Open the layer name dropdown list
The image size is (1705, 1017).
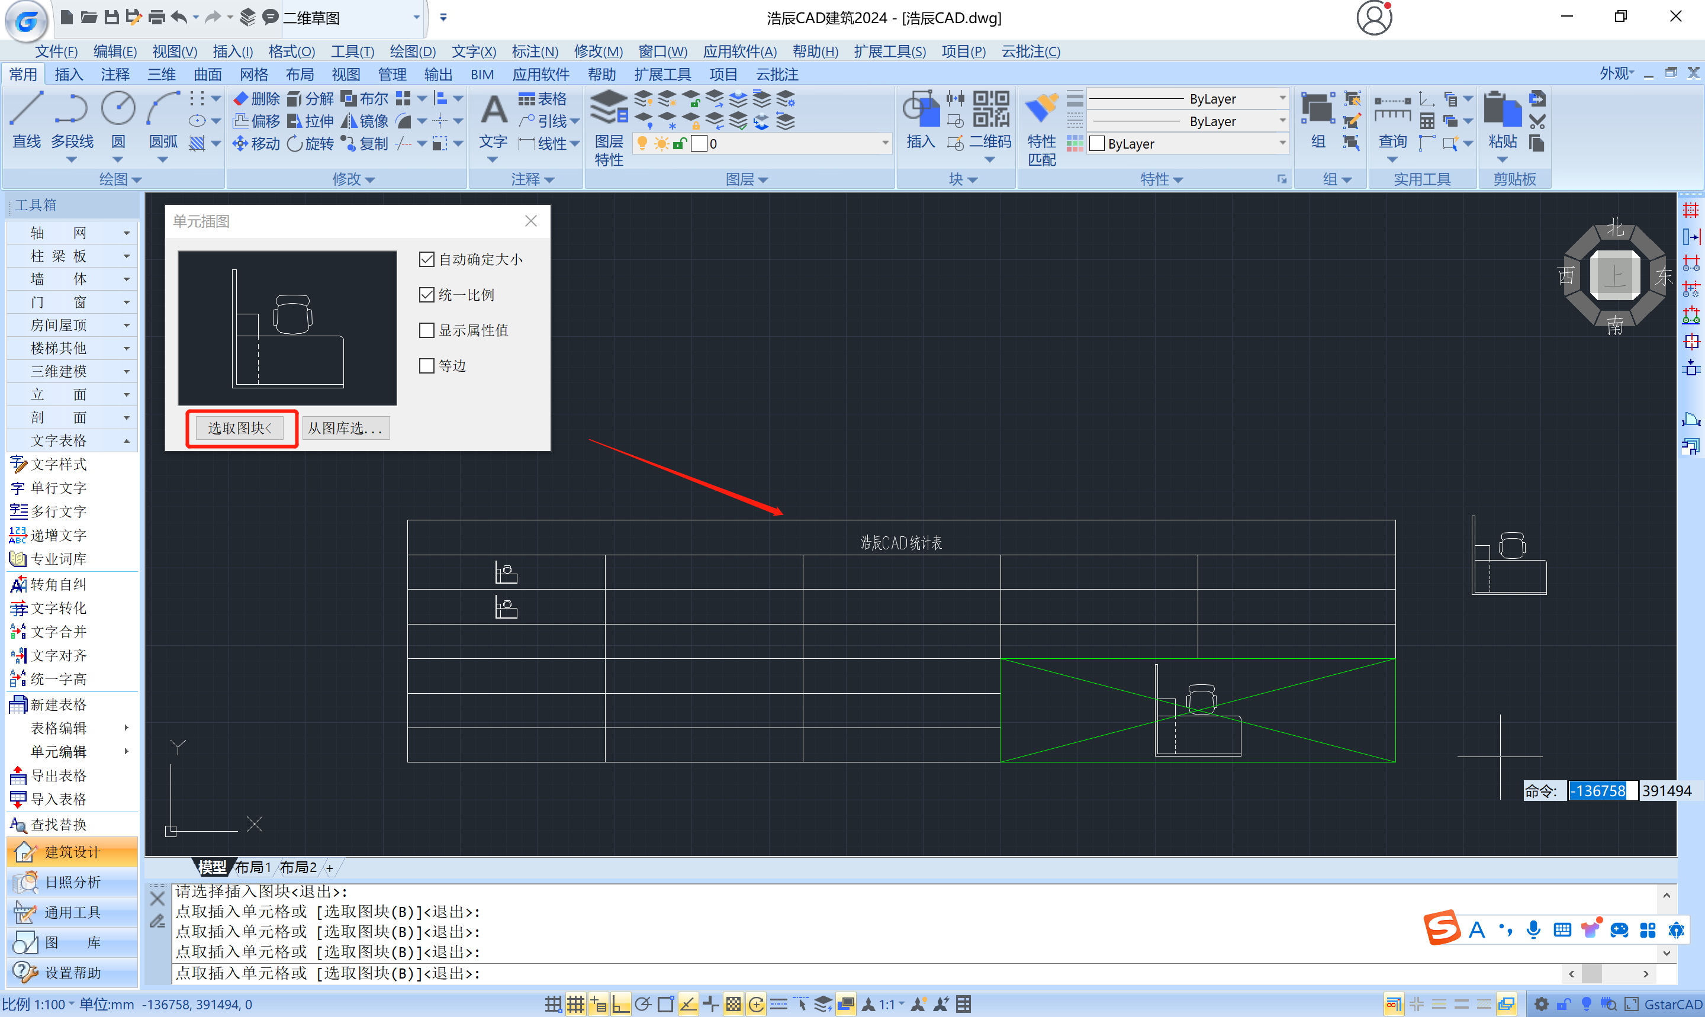pos(884,143)
